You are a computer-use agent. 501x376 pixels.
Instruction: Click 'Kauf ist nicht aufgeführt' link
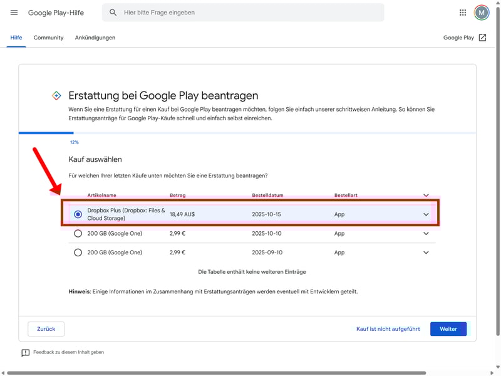pyautogui.click(x=388, y=329)
